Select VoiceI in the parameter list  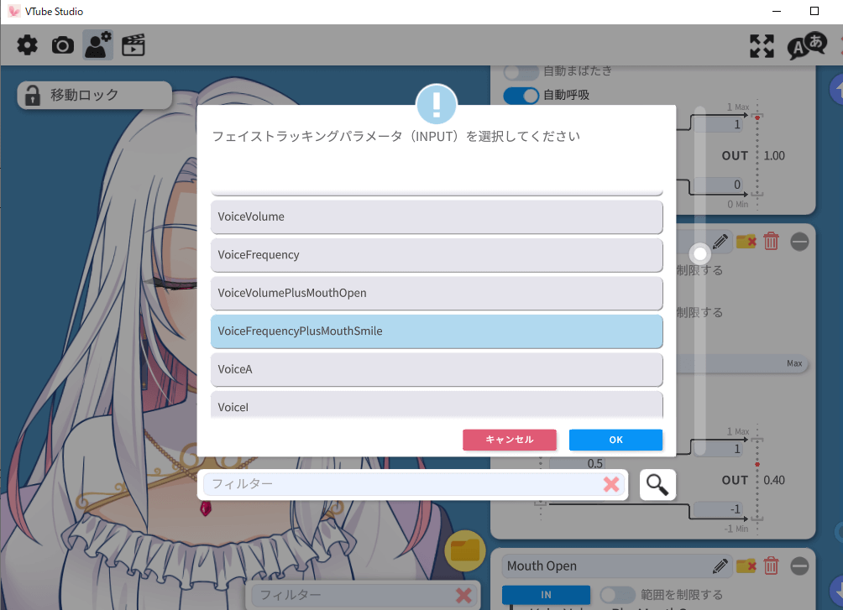click(x=437, y=404)
